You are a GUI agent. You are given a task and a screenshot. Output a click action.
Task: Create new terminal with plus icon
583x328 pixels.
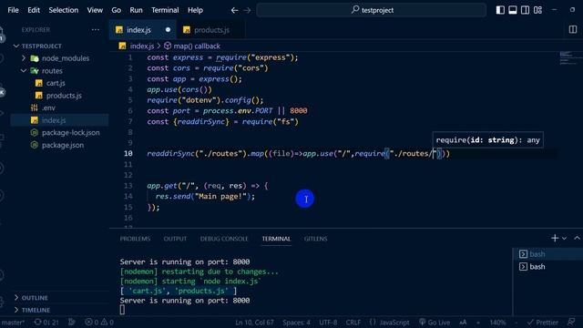coord(555,238)
